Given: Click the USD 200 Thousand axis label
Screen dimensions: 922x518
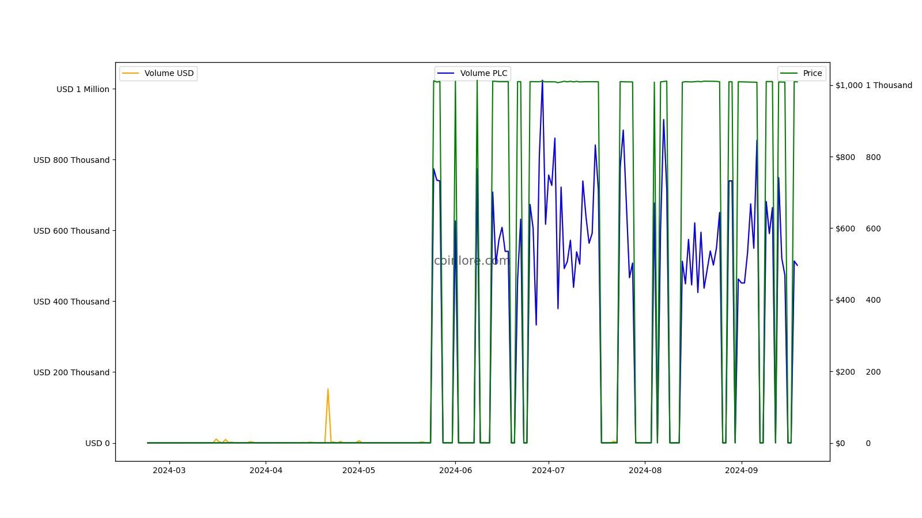Looking at the screenshot, I should (71, 372).
